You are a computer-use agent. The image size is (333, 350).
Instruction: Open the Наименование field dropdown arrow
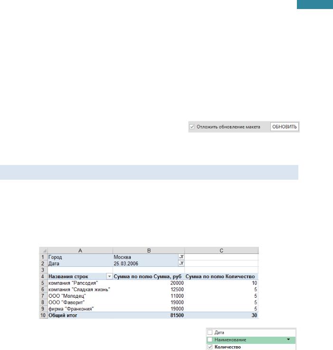click(x=288, y=340)
